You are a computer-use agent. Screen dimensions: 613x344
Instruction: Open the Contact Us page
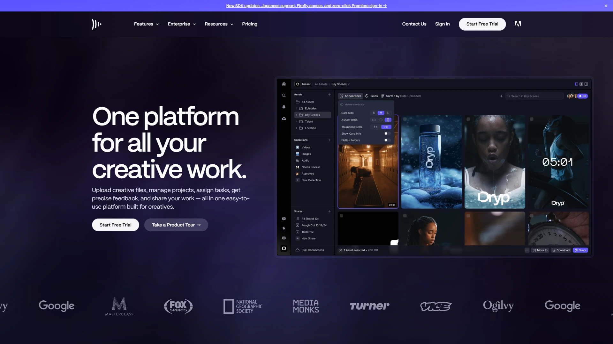pos(414,24)
